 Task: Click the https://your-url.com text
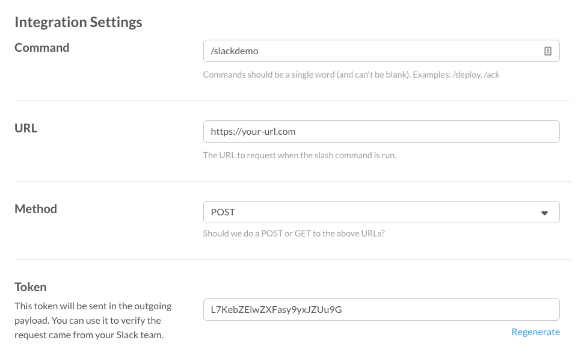(x=253, y=132)
